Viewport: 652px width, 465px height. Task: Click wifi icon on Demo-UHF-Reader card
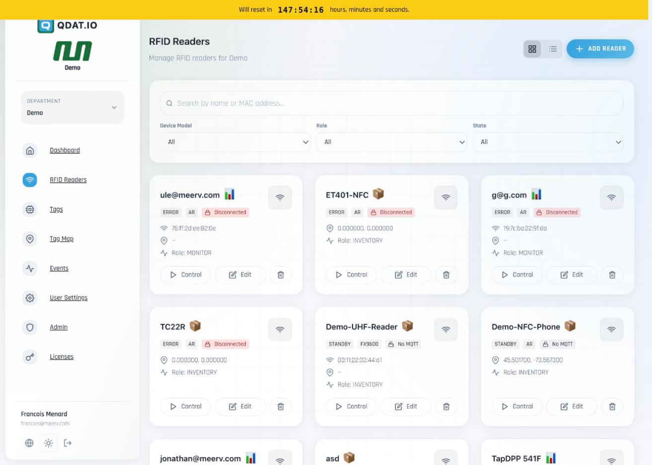click(446, 330)
